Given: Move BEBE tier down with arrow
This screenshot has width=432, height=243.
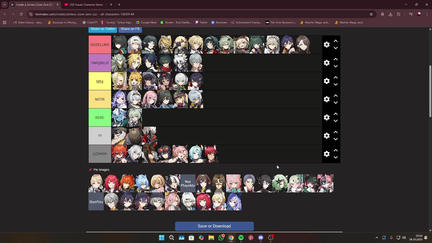Looking at the screenshot, I should pyautogui.click(x=335, y=121).
